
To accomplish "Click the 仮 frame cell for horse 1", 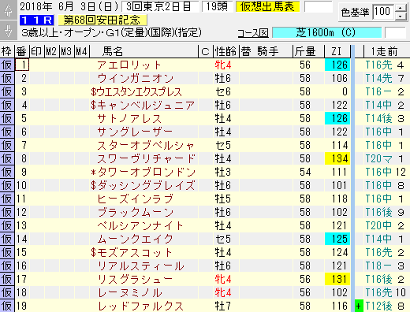I will point(7,65).
